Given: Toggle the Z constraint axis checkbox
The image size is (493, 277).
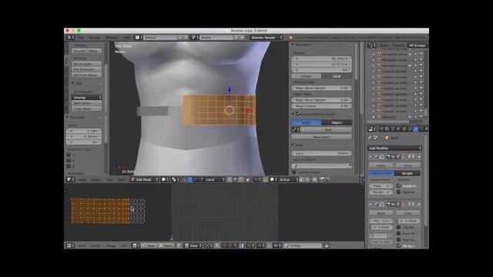Looking at the screenshot, I should click(x=69, y=166).
